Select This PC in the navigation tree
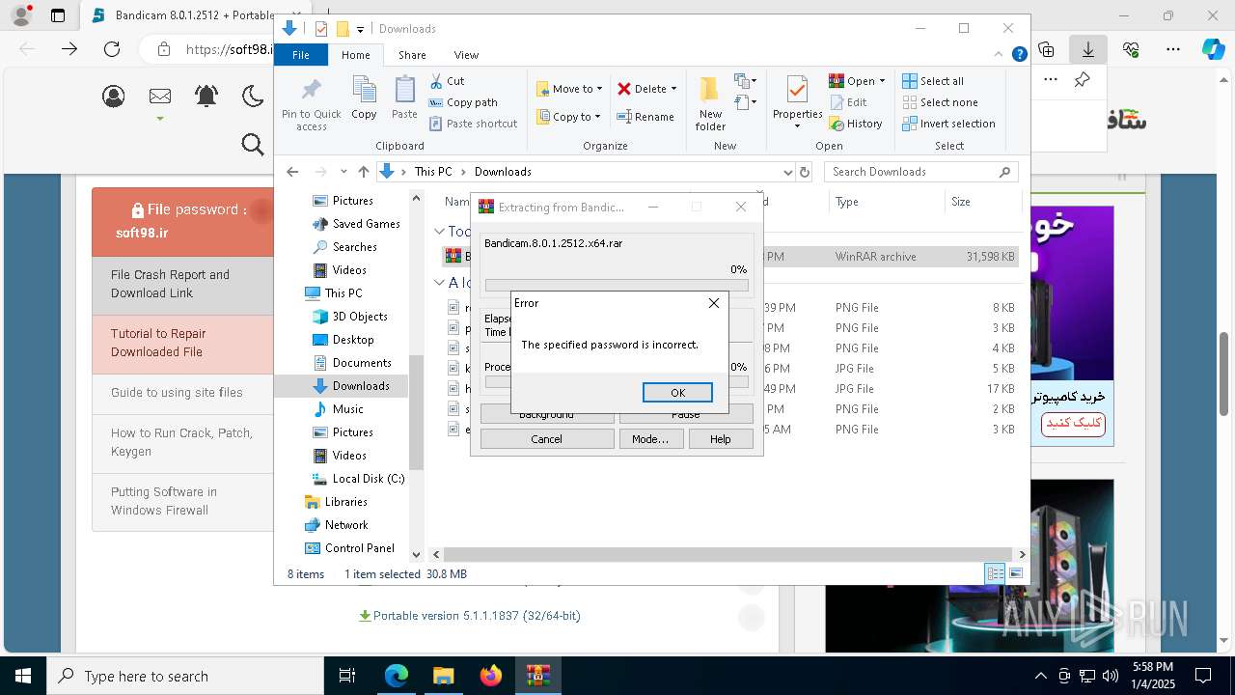The height and width of the screenshot is (695, 1235). point(334,293)
